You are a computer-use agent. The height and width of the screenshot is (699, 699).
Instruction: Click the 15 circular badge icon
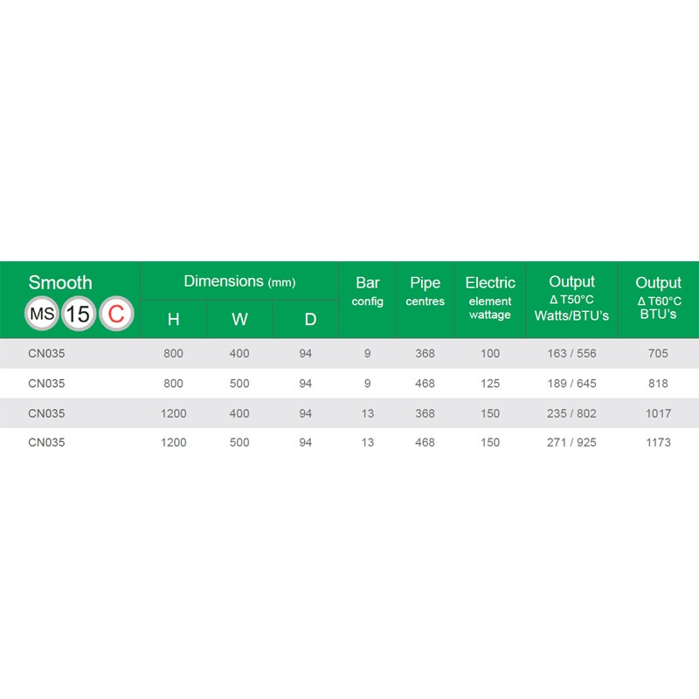pyautogui.click(x=79, y=314)
